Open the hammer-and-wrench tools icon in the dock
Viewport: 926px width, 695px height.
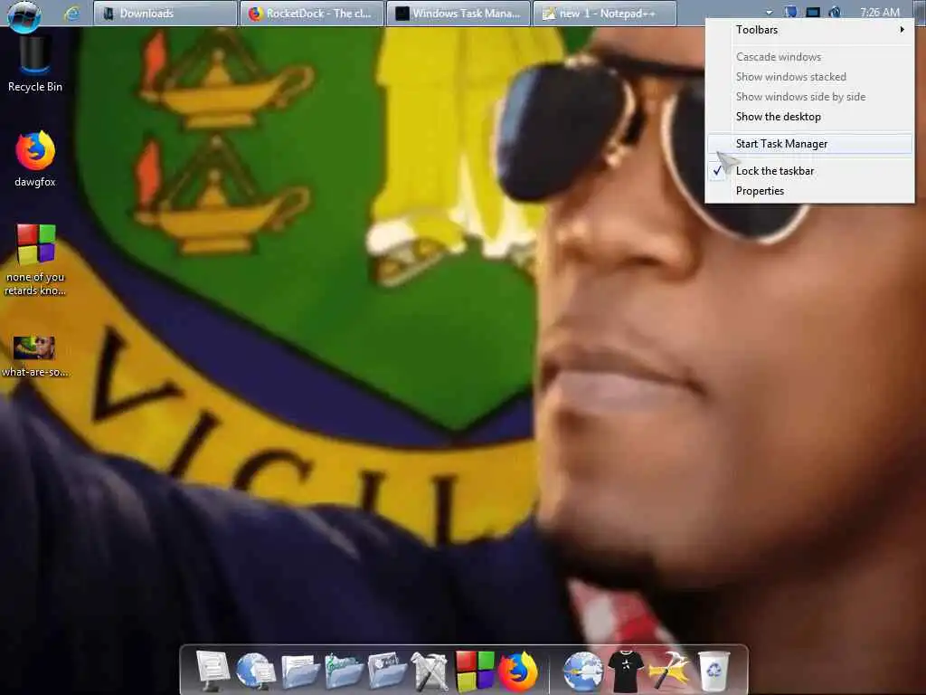(x=430, y=671)
